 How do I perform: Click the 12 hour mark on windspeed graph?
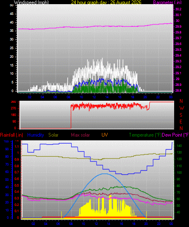(x=94, y=97)
